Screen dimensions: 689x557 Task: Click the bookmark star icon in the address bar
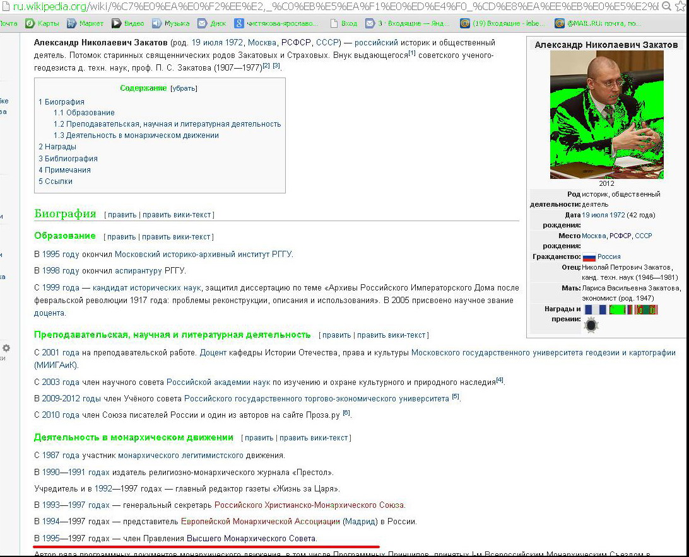(x=680, y=6)
